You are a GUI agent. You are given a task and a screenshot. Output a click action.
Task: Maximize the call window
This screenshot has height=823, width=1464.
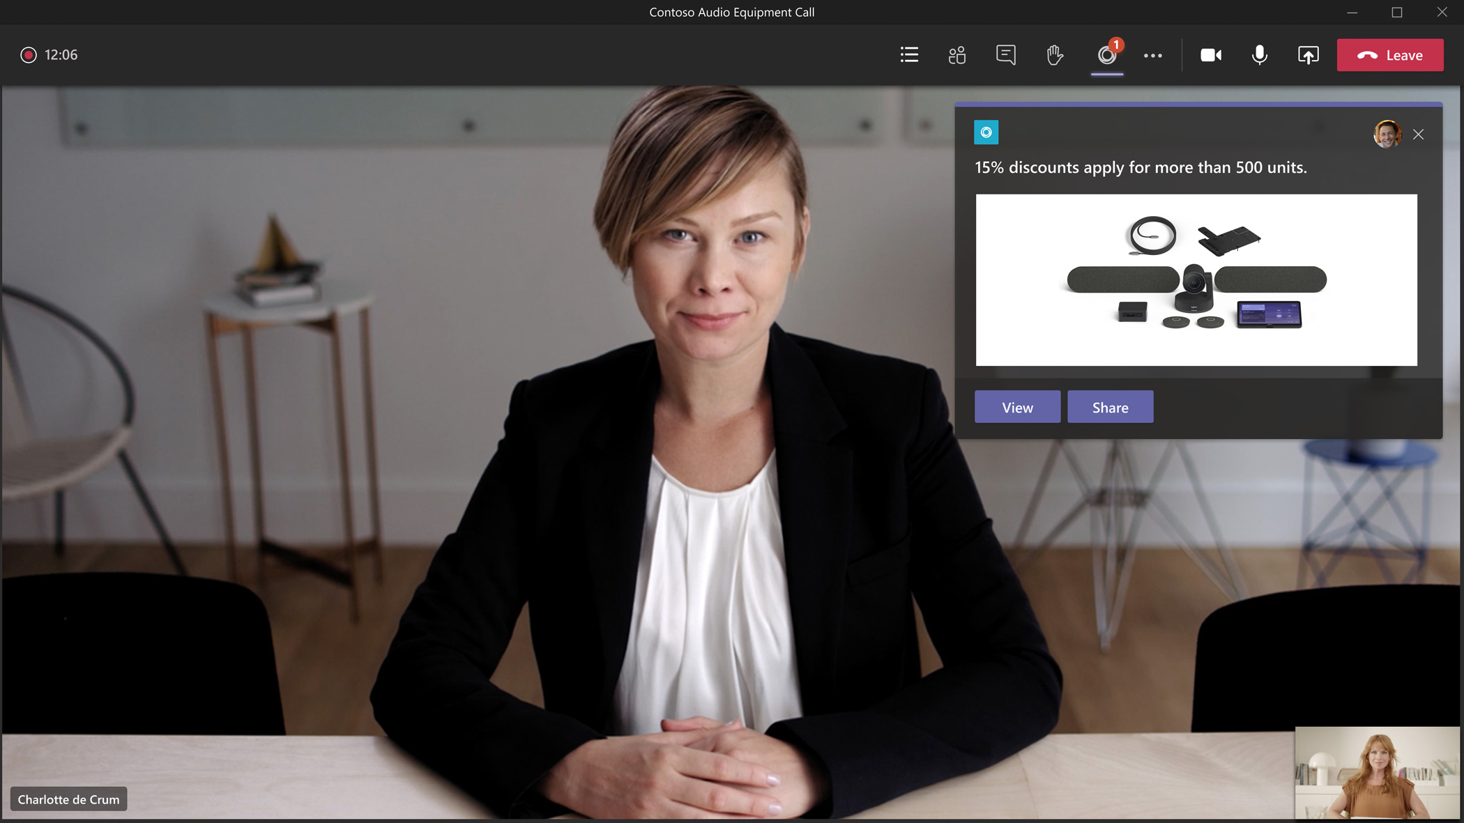coord(1397,13)
